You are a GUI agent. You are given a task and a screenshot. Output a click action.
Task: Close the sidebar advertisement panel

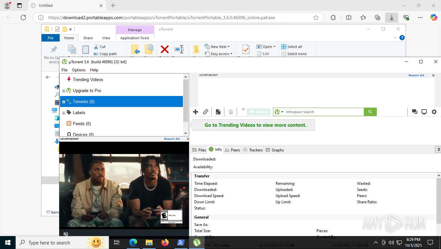pyautogui.click(x=187, y=139)
